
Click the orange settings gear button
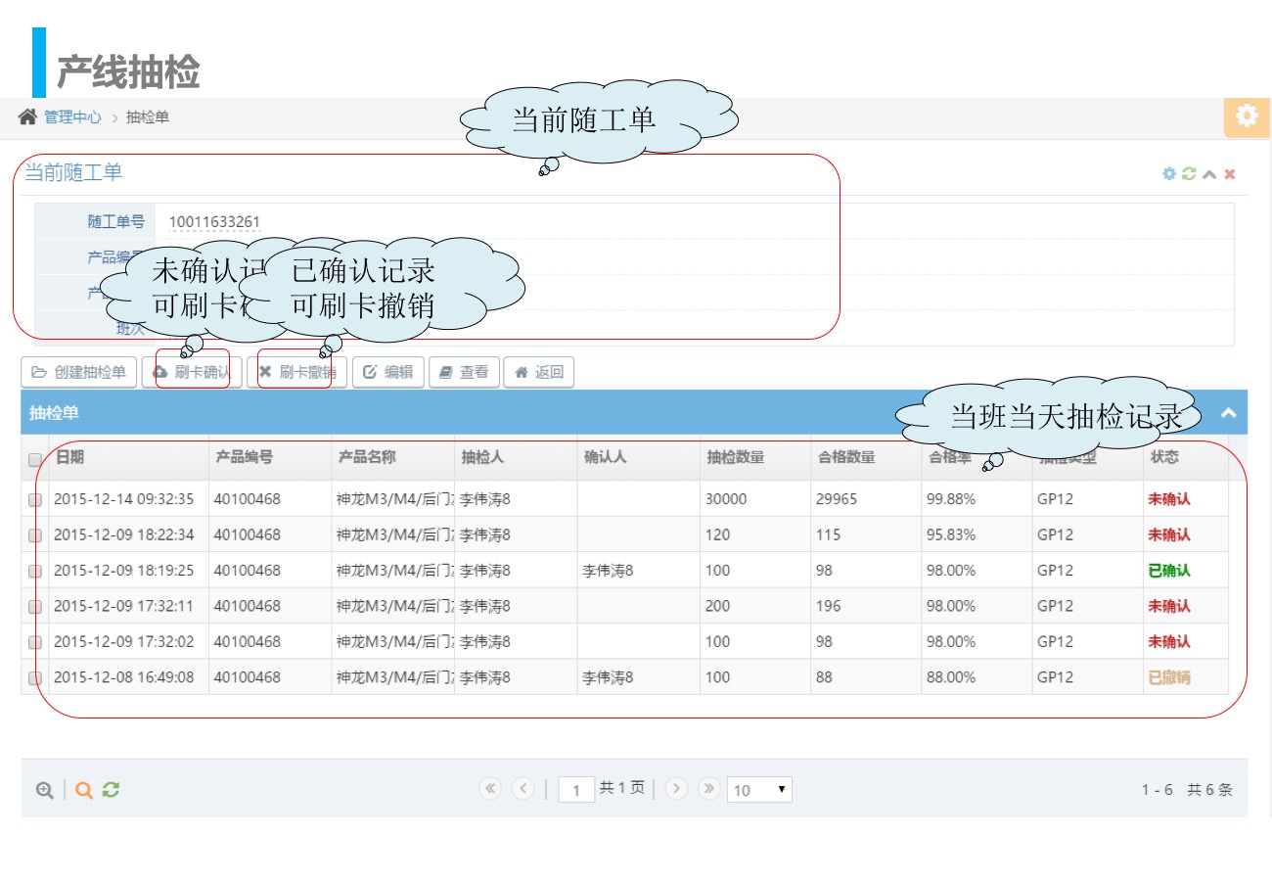tap(1246, 116)
